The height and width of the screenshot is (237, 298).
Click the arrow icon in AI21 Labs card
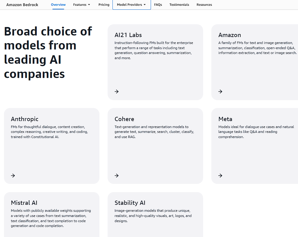click(117, 91)
